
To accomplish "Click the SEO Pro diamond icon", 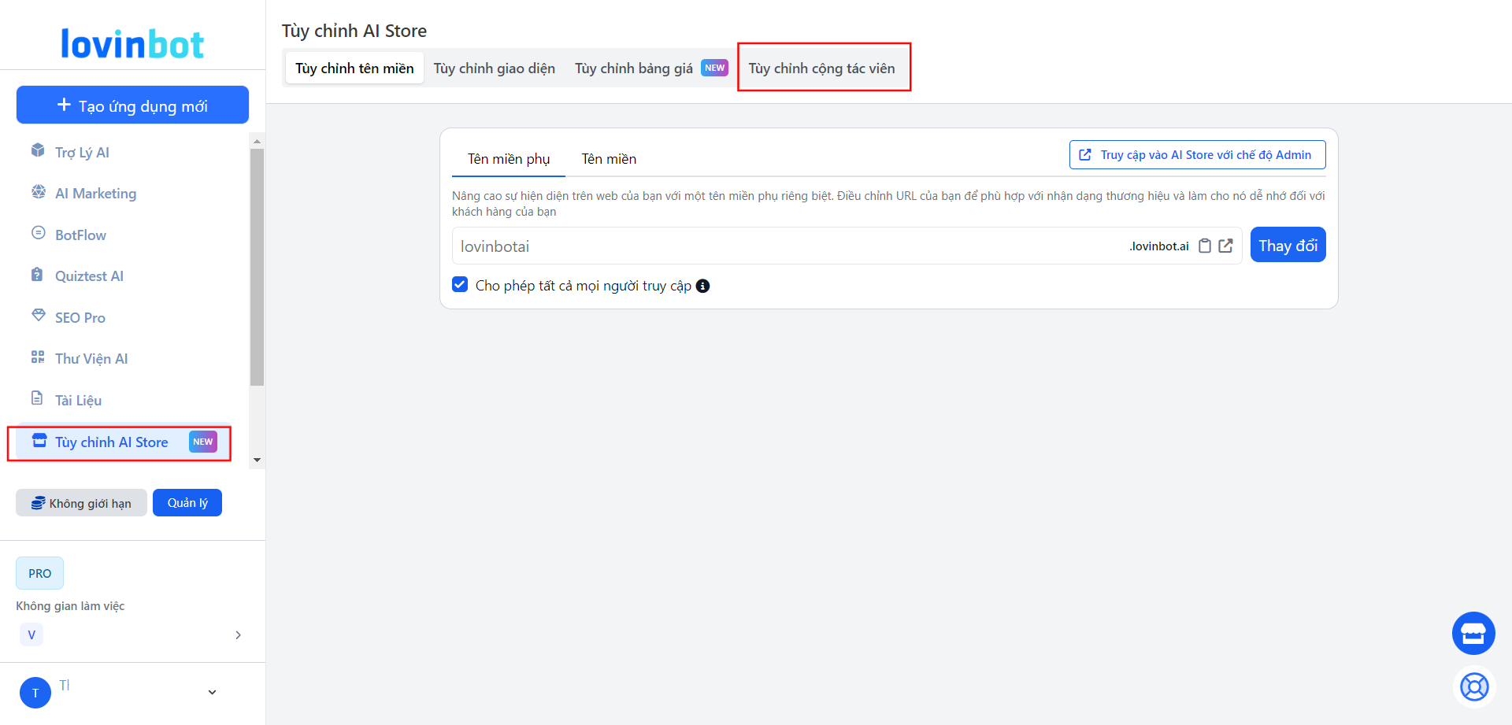I will point(38,316).
